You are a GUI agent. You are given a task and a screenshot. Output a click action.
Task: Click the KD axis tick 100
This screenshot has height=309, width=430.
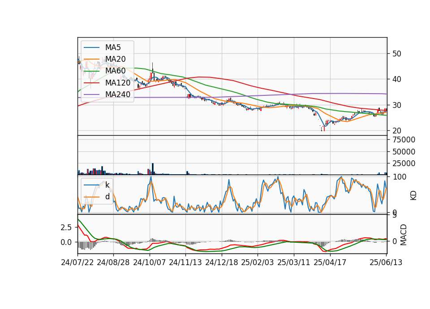tap(399, 177)
